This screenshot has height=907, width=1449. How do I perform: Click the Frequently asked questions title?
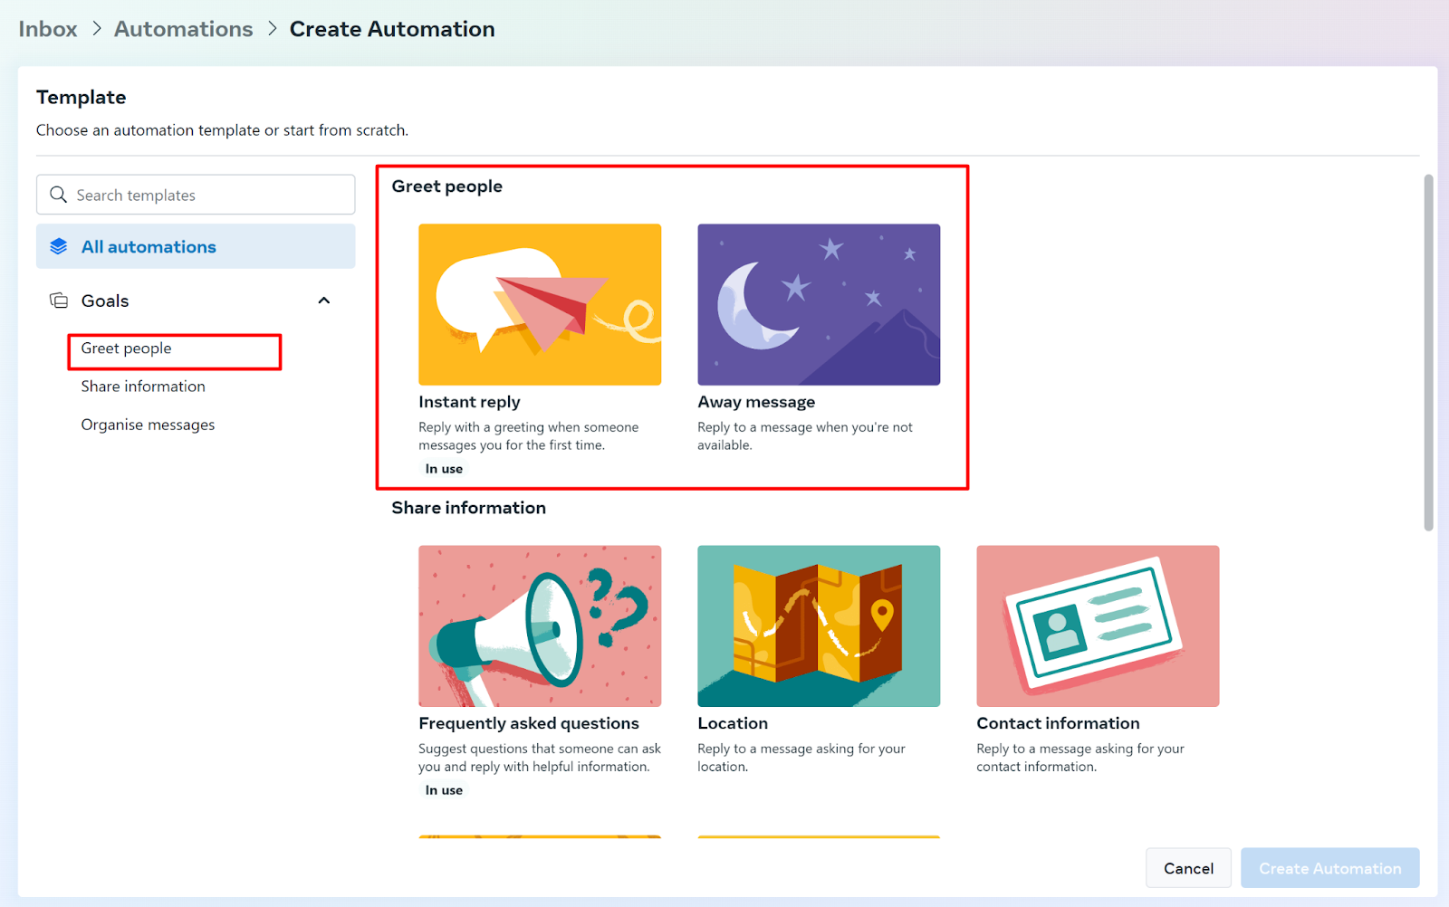coord(529,723)
